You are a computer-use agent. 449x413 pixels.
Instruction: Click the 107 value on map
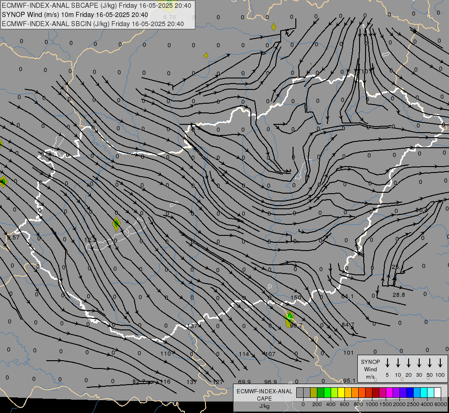(270, 354)
